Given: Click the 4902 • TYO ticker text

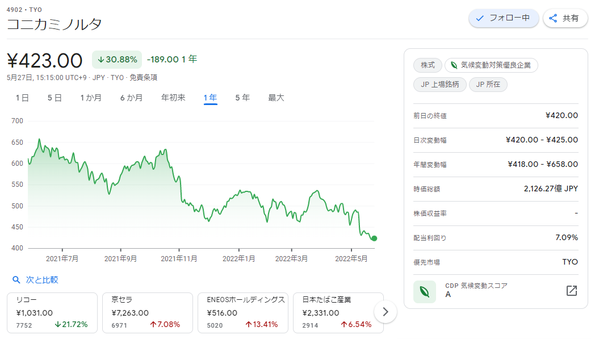Looking at the screenshot, I should (24, 10).
